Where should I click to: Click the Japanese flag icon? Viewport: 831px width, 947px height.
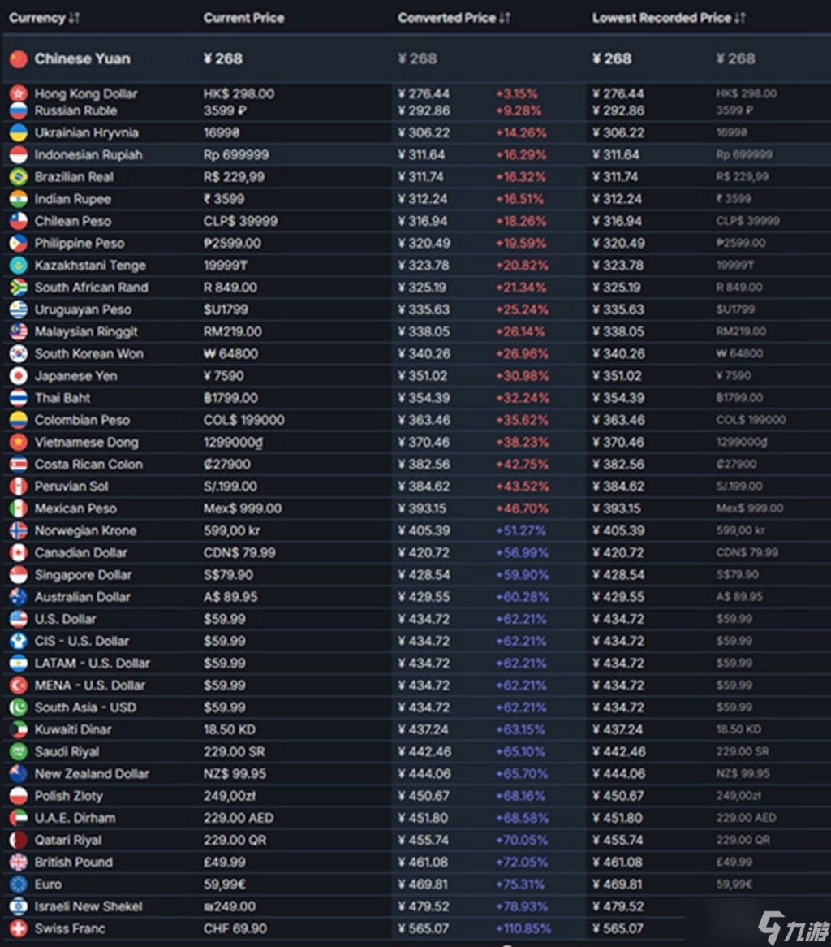pos(18,376)
